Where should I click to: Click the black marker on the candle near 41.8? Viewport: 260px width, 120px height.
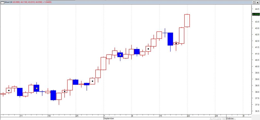(x=176, y=43)
